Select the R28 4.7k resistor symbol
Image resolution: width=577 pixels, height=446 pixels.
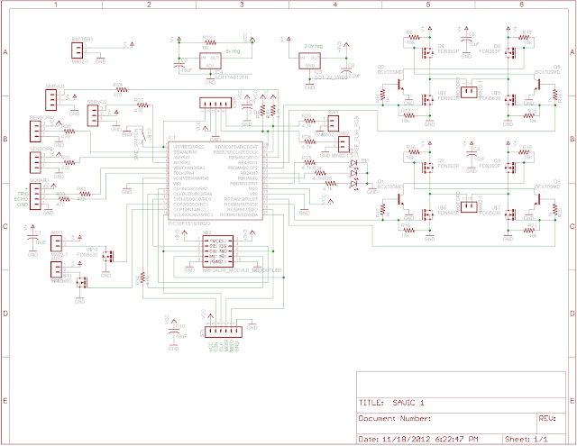(x=309, y=141)
